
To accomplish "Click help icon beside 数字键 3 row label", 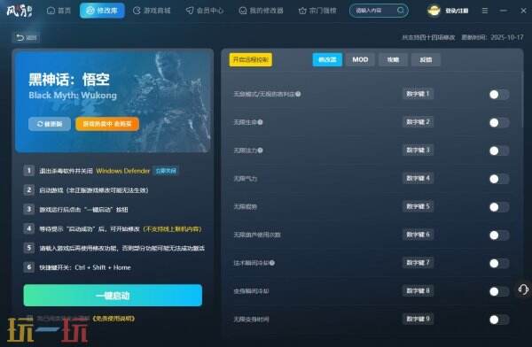I will click(x=260, y=150).
